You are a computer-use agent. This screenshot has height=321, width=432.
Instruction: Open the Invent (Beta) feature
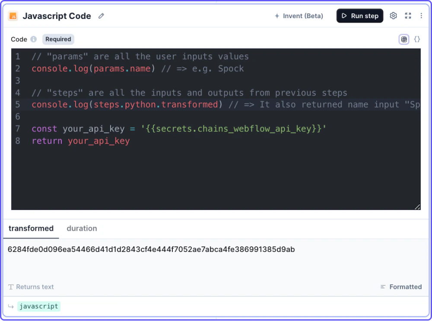[x=299, y=16]
